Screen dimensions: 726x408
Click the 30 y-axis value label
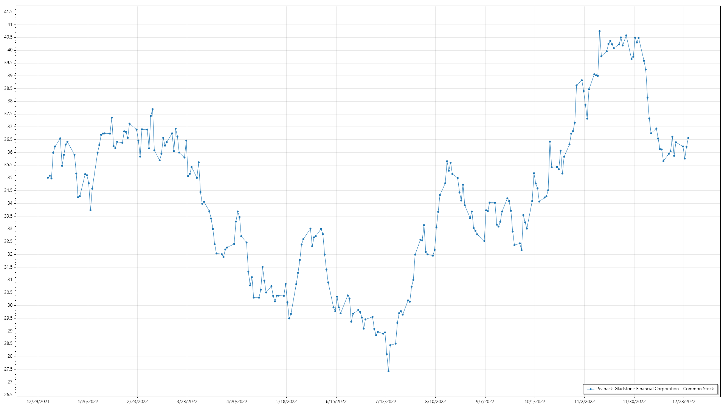coord(10,305)
